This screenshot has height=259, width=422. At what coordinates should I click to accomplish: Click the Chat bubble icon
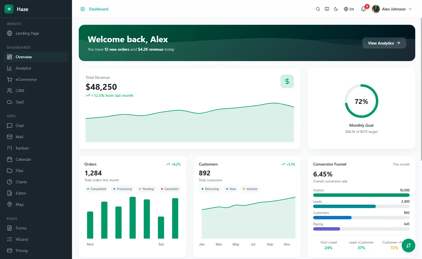click(10, 126)
